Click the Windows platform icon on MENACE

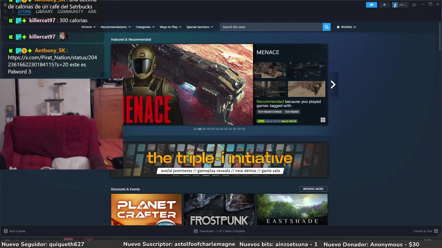[323, 120]
